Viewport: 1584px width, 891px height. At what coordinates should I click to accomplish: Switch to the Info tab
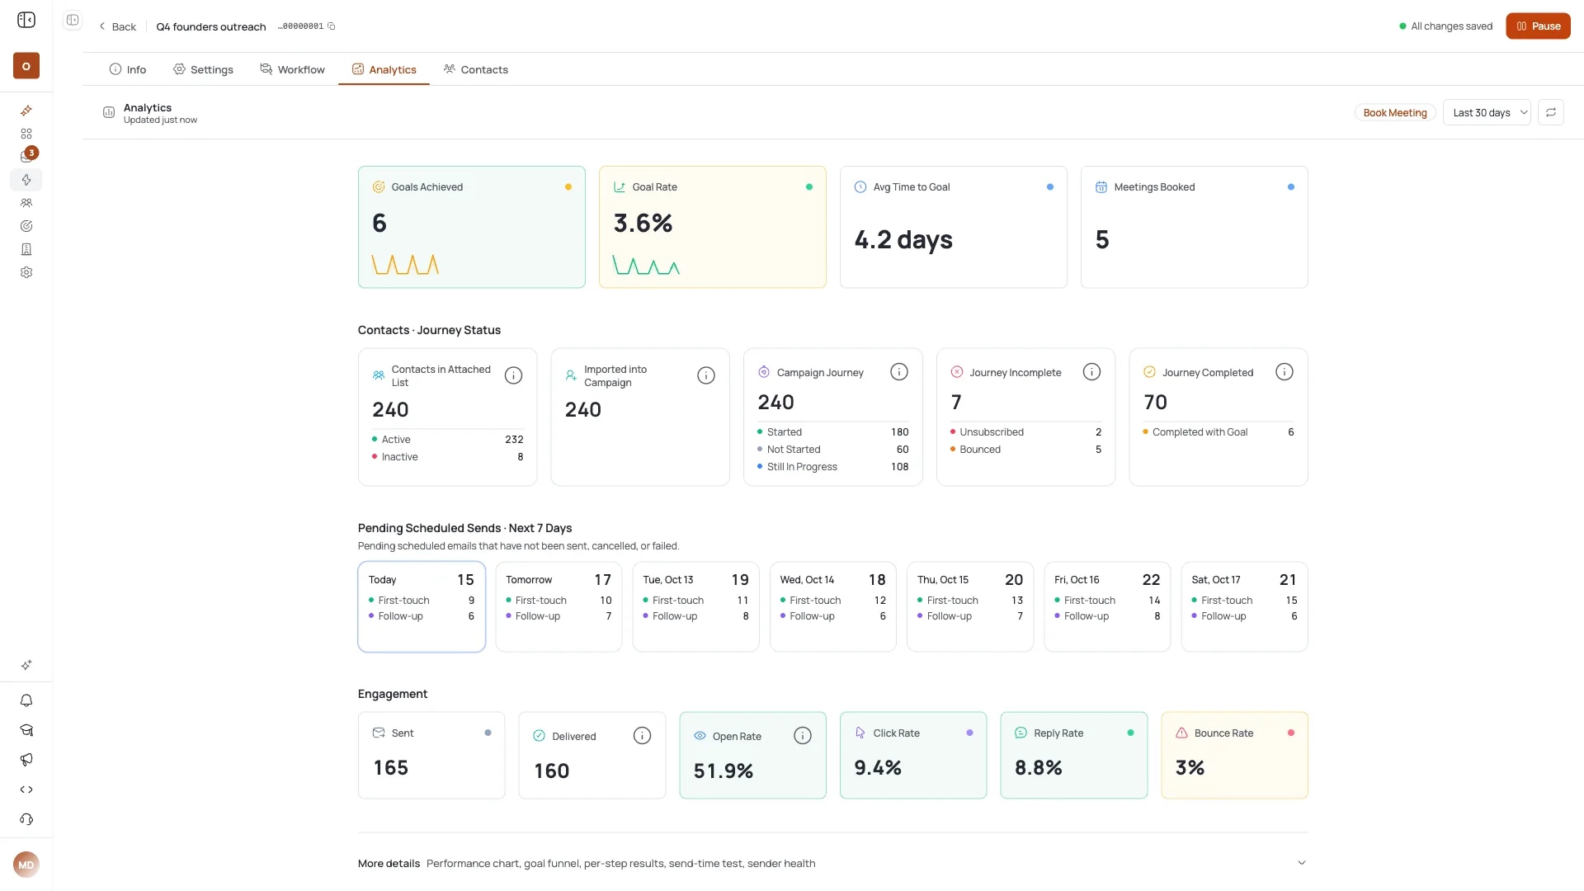[128, 69]
